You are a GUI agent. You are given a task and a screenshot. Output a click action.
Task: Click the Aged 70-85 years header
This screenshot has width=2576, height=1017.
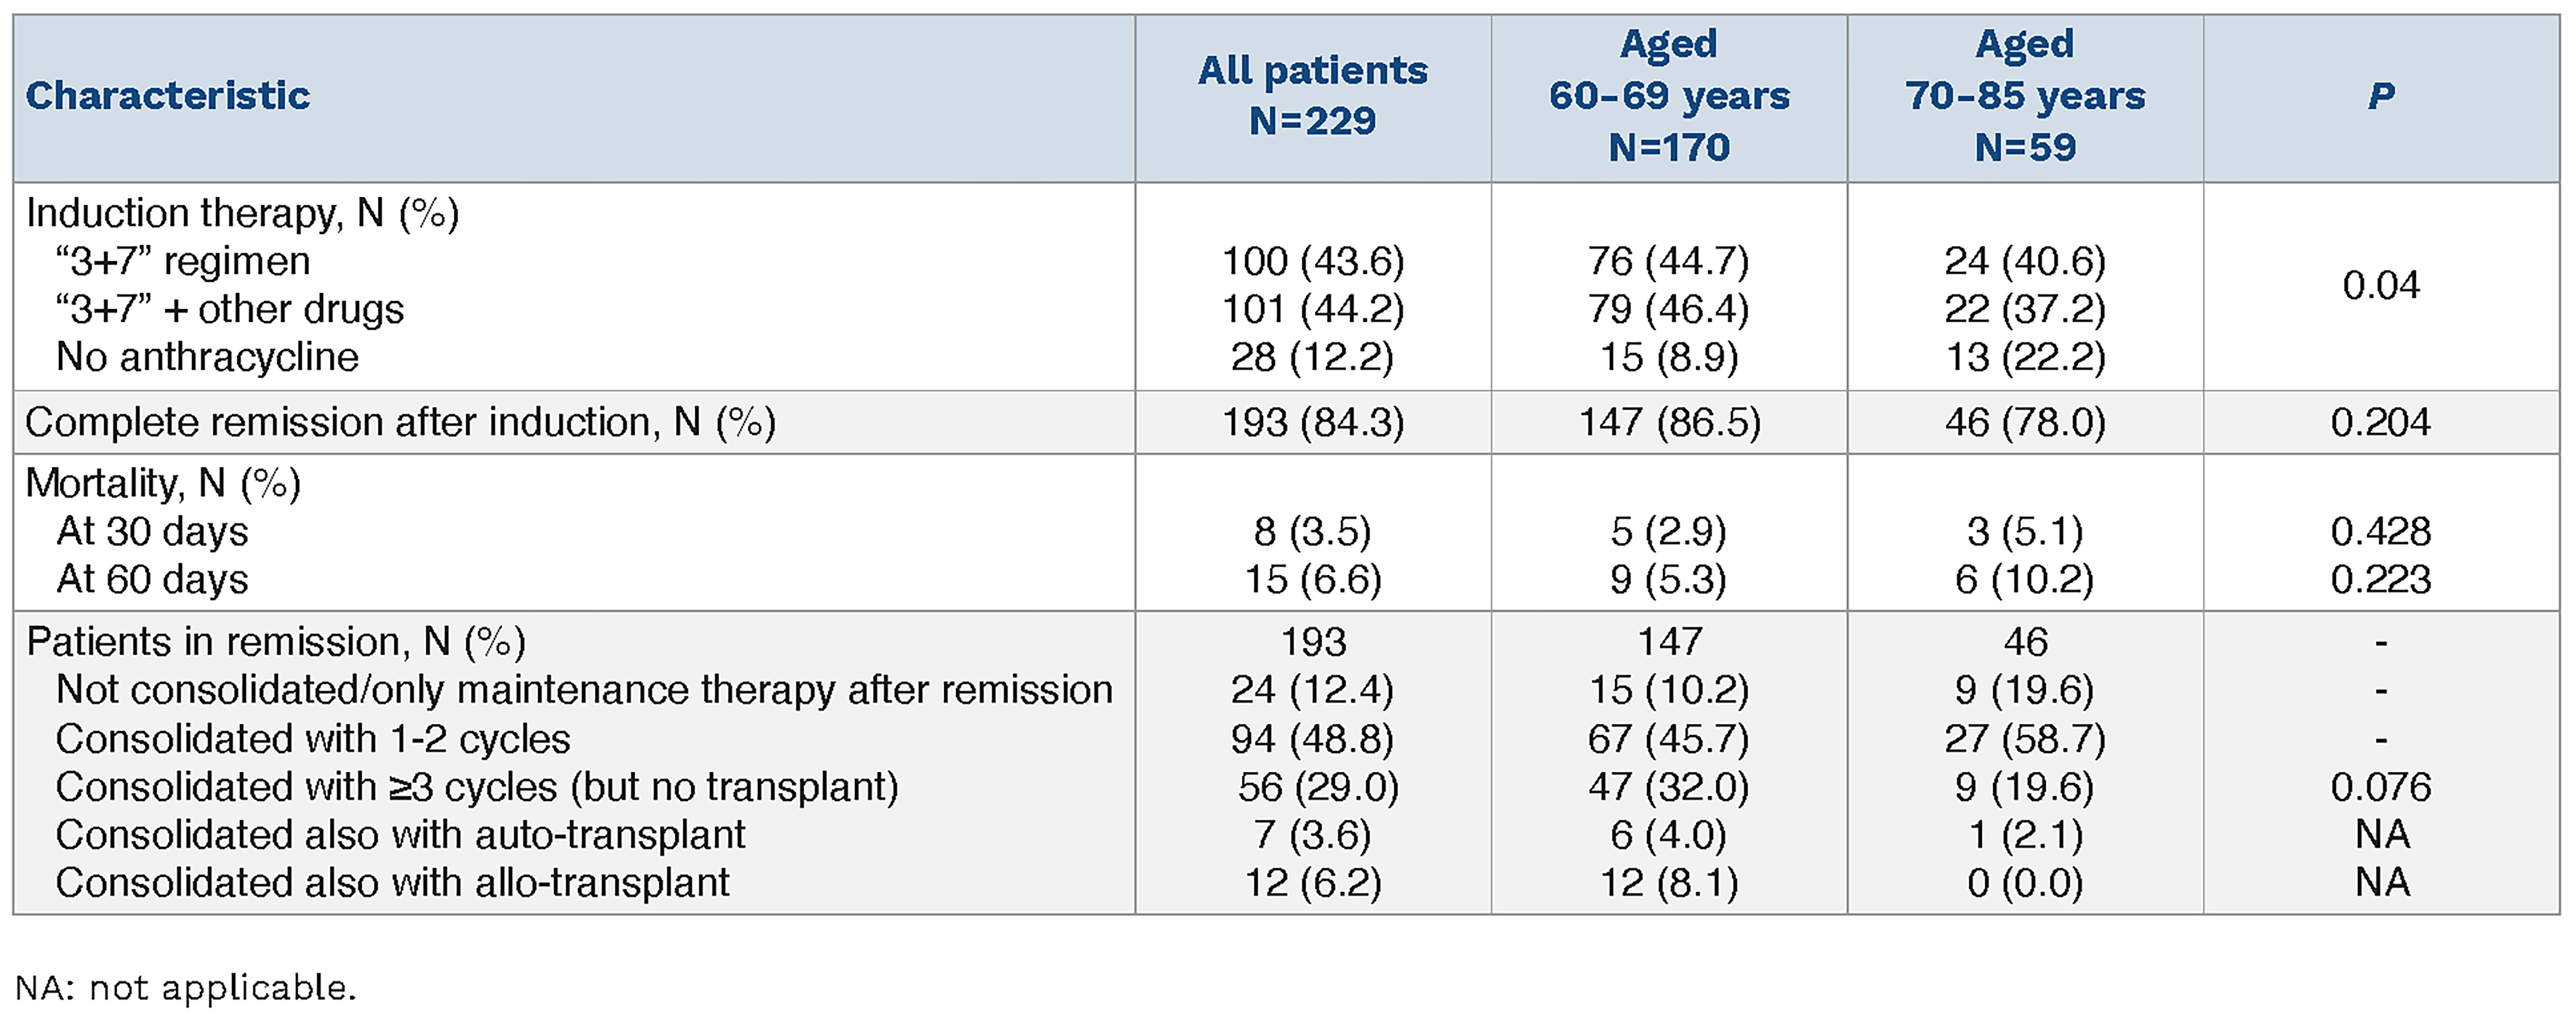pyautogui.click(x=2024, y=96)
